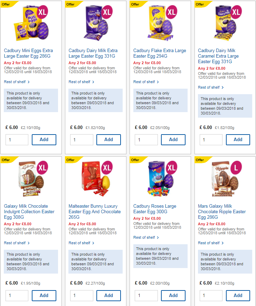
Task: Click the Offer tag on Galaxy Indulgent Collection
Action: click(6, 160)
